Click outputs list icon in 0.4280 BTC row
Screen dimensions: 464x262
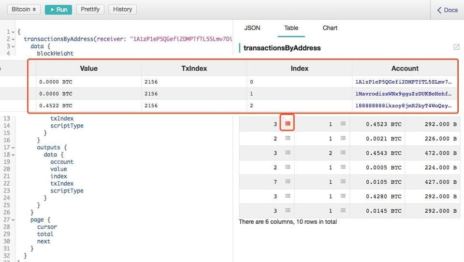tap(343, 196)
